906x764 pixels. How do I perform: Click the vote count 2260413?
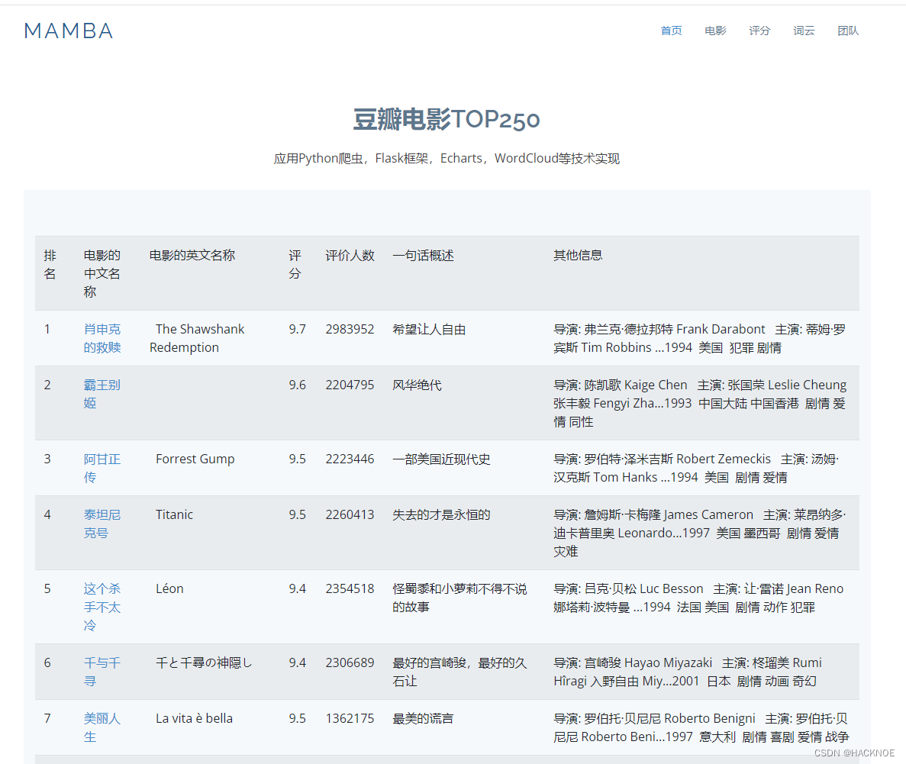[350, 514]
